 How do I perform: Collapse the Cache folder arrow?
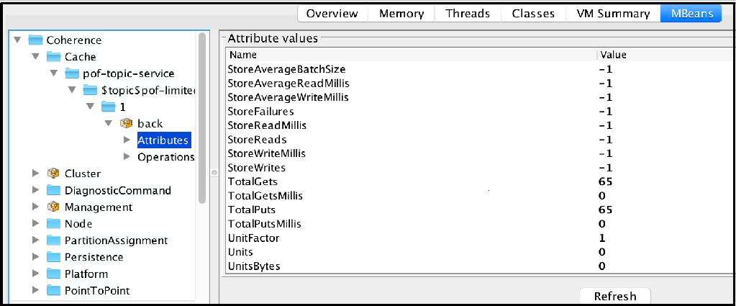[36, 57]
